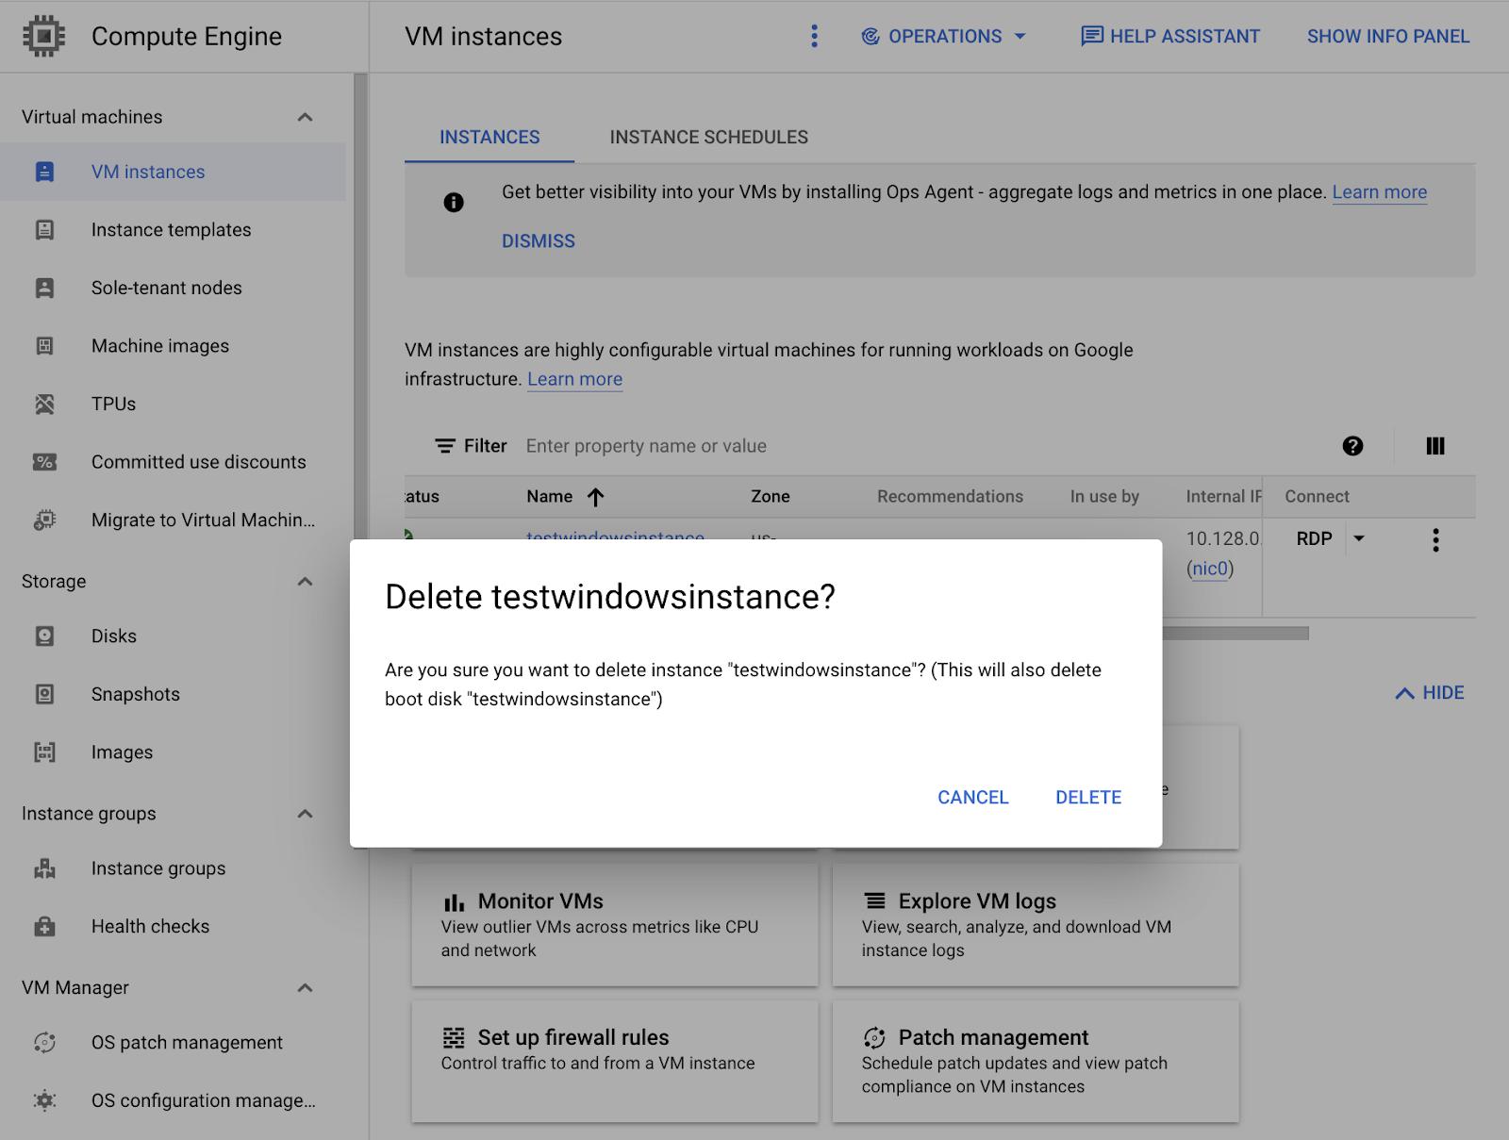
Task: Click the Health checks icon
Action: pos(44,927)
